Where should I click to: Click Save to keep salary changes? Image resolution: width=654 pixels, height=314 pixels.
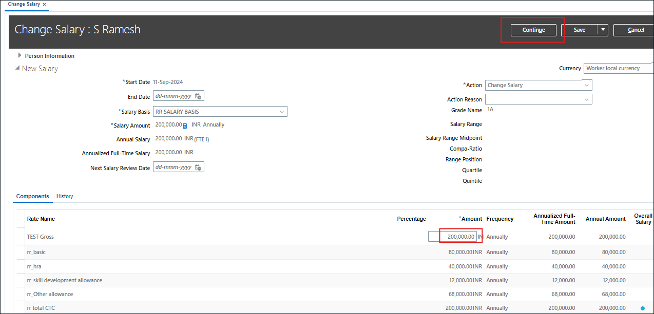pyautogui.click(x=580, y=30)
